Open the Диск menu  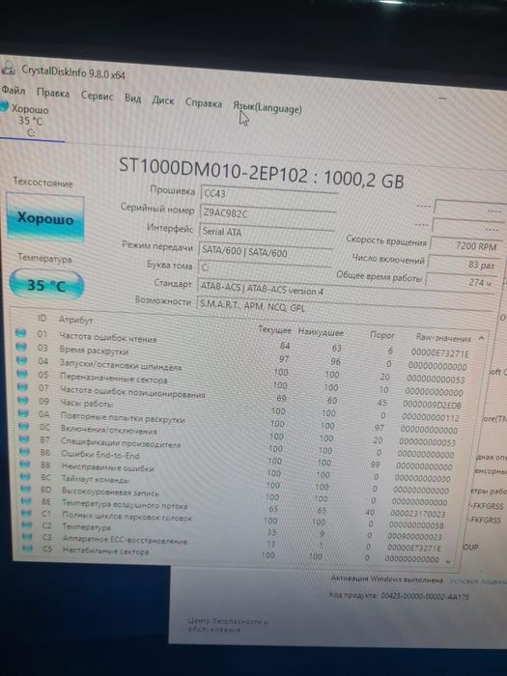(x=163, y=100)
